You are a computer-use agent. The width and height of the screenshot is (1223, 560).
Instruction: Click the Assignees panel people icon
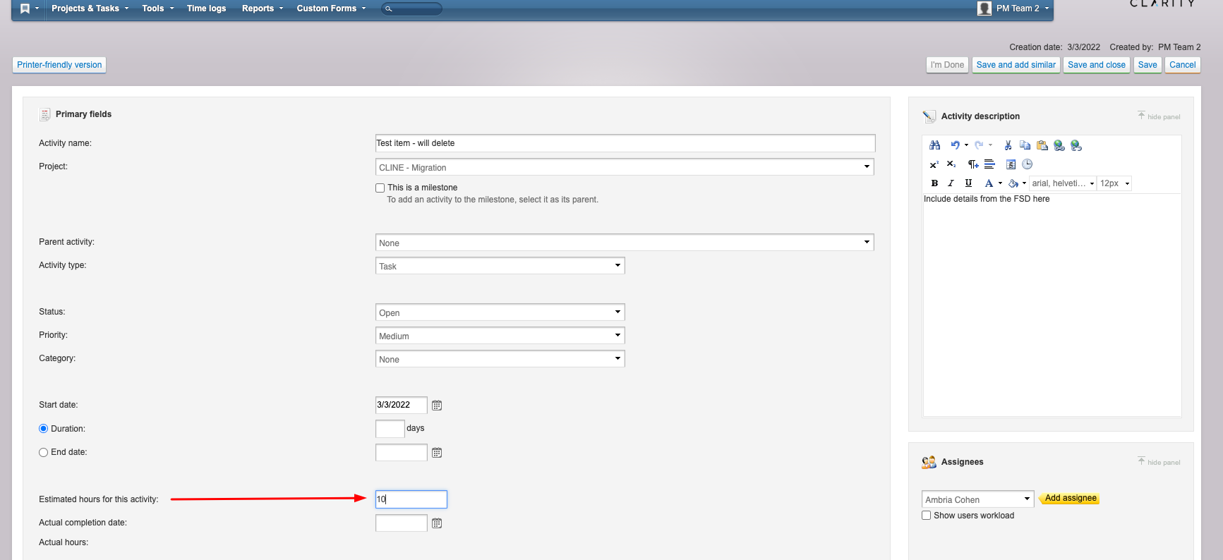[x=929, y=462]
